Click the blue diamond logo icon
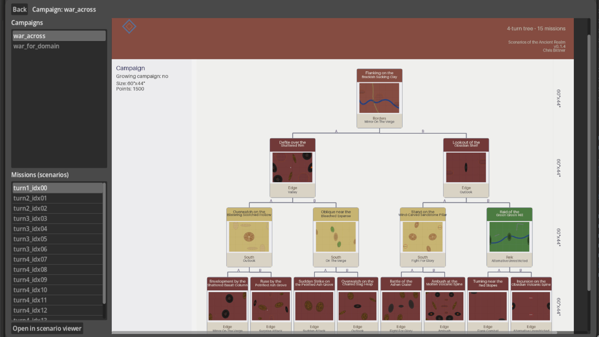 point(129,27)
